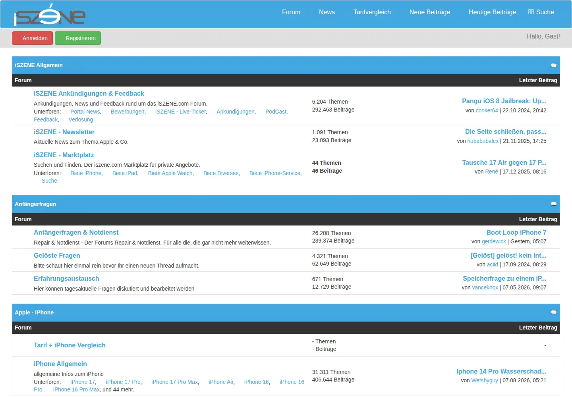Open Tarifvergleich in the navigation bar
Image resolution: width=572 pixels, height=397 pixels.
[x=372, y=12]
